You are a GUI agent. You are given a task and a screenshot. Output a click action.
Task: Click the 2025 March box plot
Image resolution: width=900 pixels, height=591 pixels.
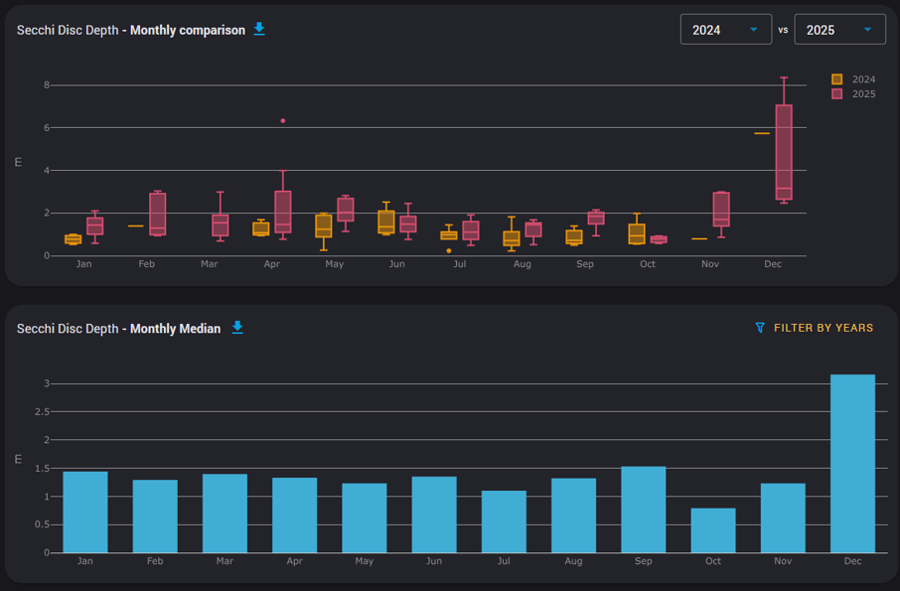(221, 224)
